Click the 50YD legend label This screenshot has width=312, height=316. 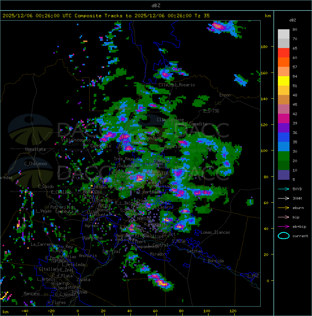coord(297,189)
